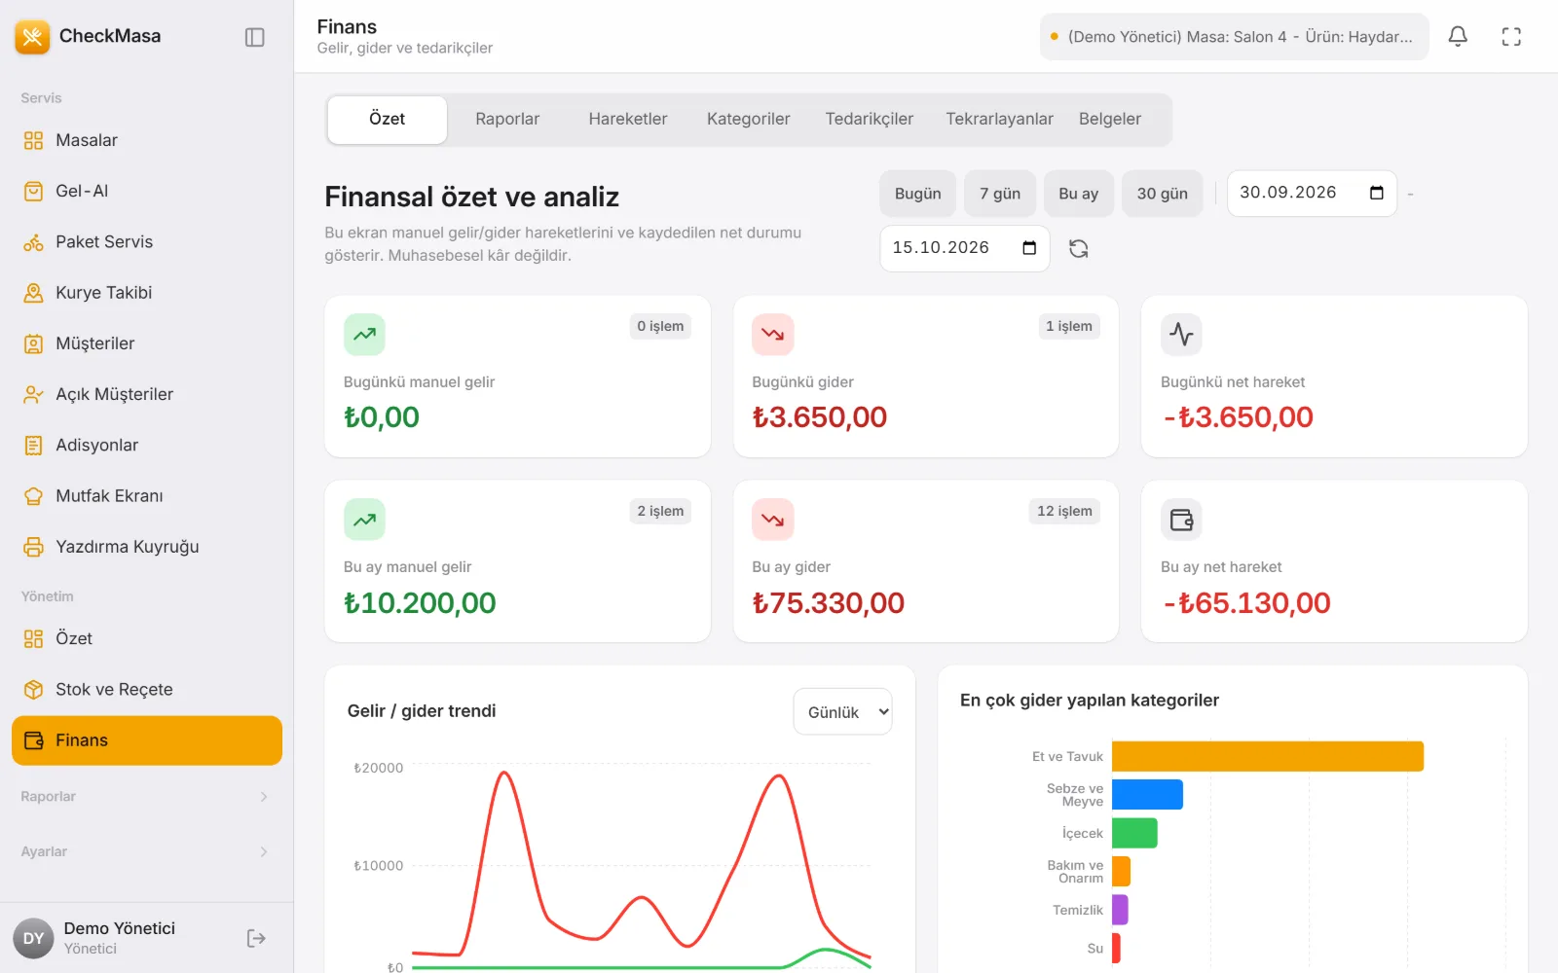Open Yazdırma Kuyruğu
Viewport: 1558px width, 973px height.
tap(147, 547)
